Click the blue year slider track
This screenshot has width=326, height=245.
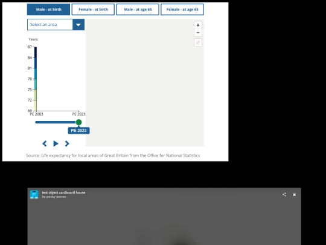pos(56,122)
